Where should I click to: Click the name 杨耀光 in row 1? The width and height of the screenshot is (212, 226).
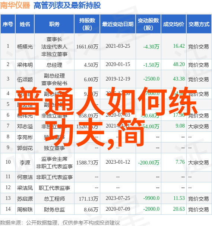tap(25, 47)
